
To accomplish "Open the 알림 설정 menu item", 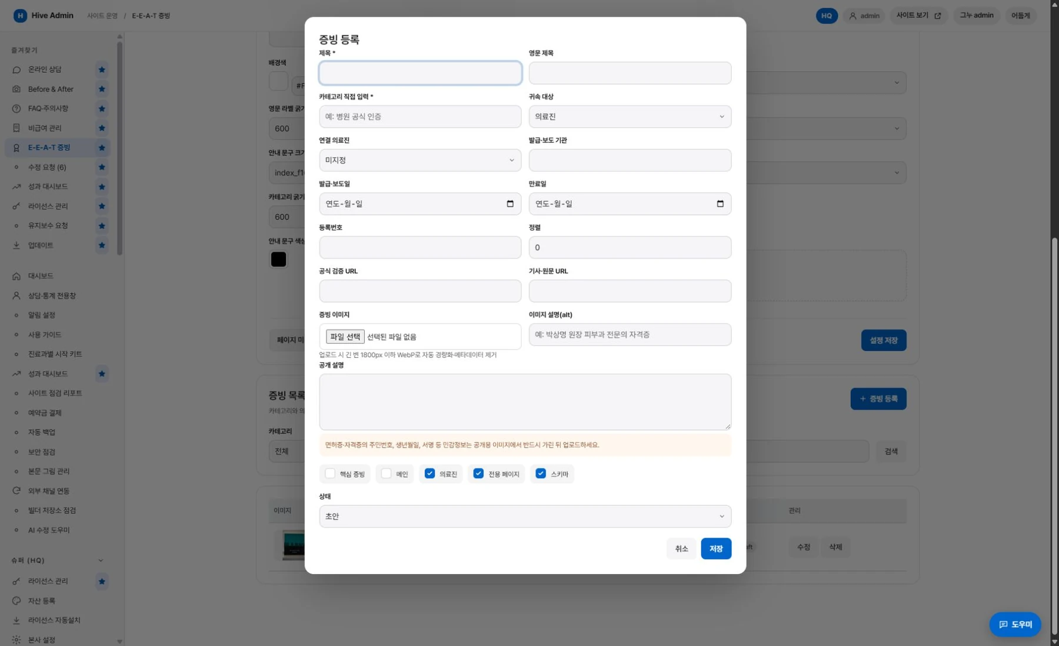I will (41, 315).
